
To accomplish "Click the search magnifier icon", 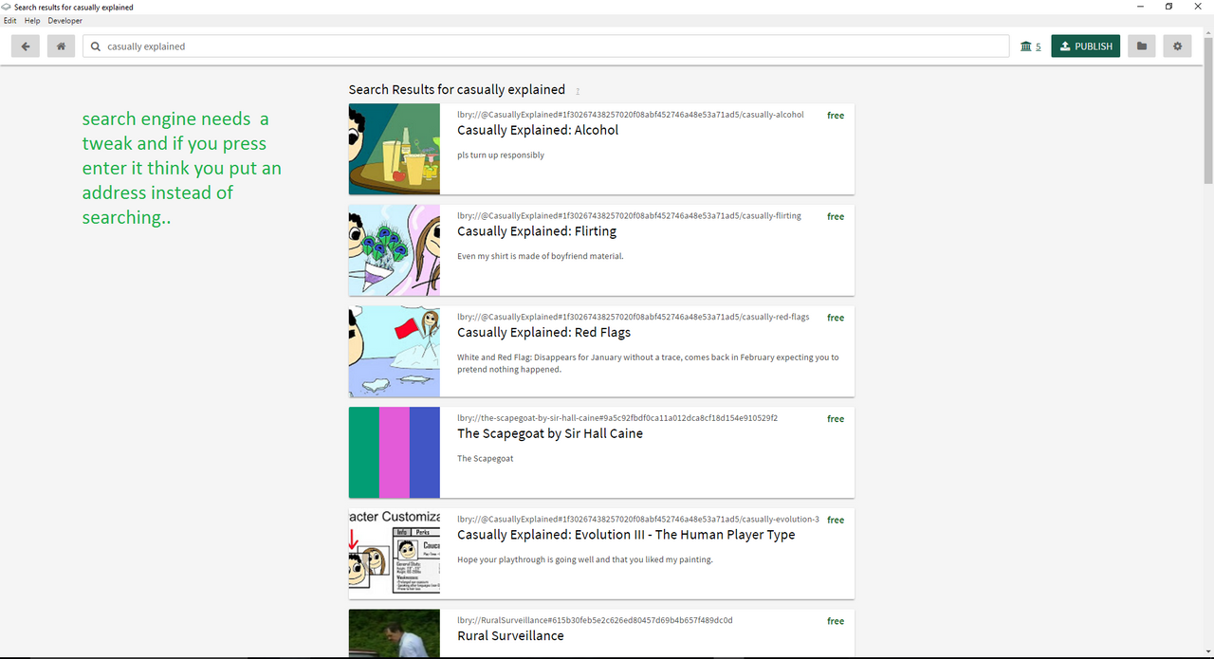I will (96, 46).
